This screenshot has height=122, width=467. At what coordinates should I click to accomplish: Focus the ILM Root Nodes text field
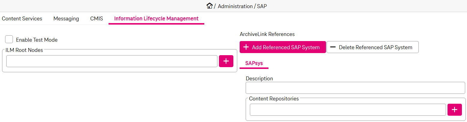(x=112, y=61)
